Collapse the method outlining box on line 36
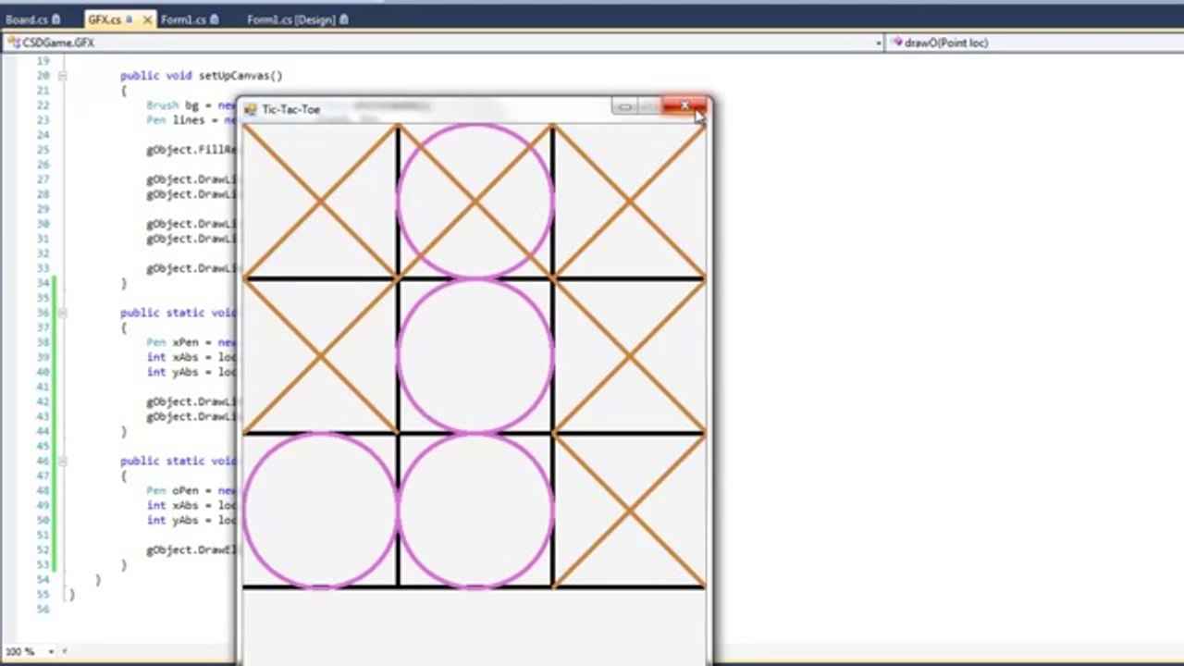Viewport: 1184px width, 666px height. pyautogui.click(x=62, y=313)
